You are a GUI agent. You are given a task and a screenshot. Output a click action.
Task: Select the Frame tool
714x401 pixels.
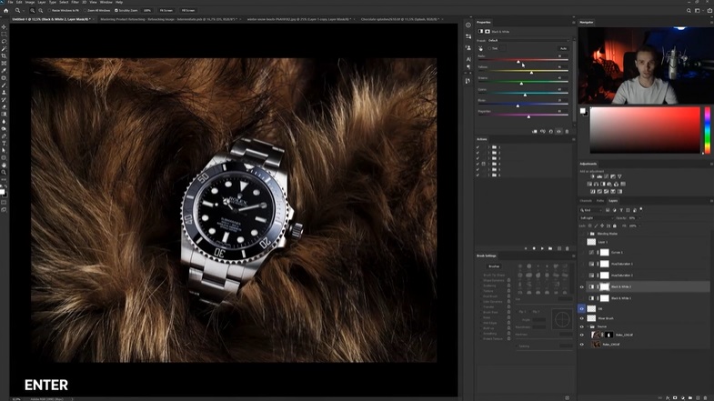pos(5,64)
